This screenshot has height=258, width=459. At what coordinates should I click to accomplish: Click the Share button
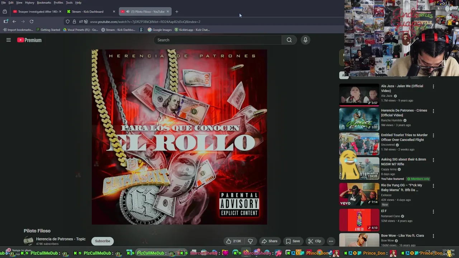(269, 241)
